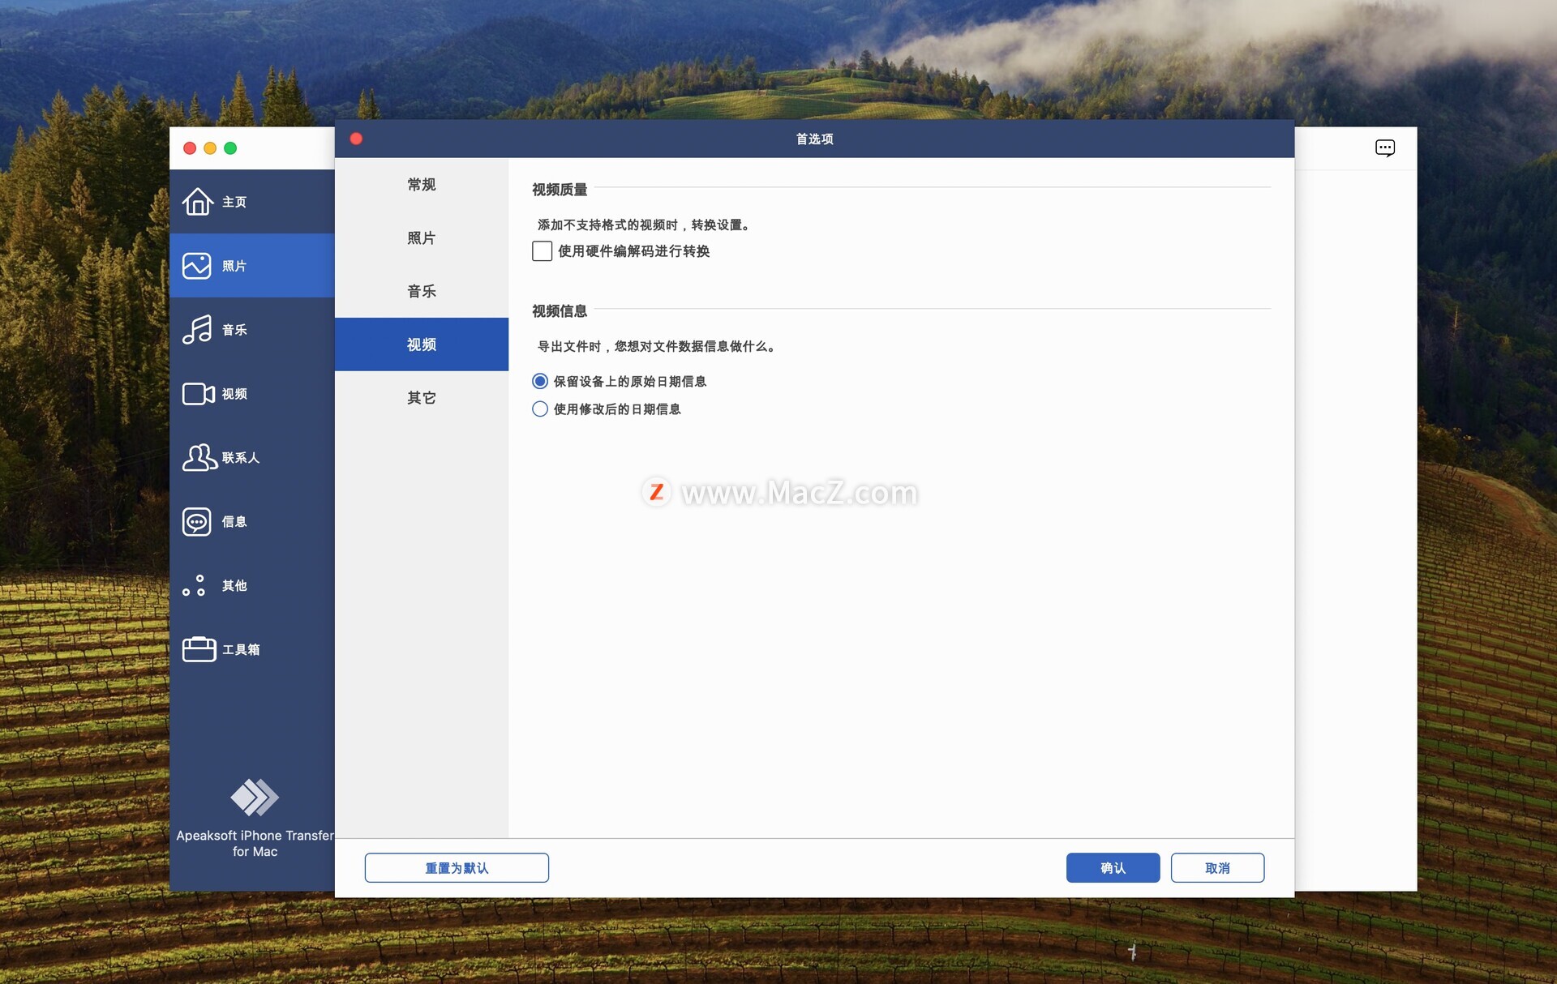Screen dimensions: 1557x984
Task: Enable 使用硬件编解码进行转换 checkbox
Action: point(542,251)
